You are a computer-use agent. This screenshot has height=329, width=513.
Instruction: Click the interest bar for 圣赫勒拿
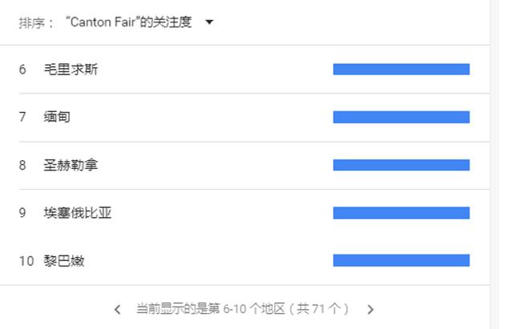[x=401, y=165]
